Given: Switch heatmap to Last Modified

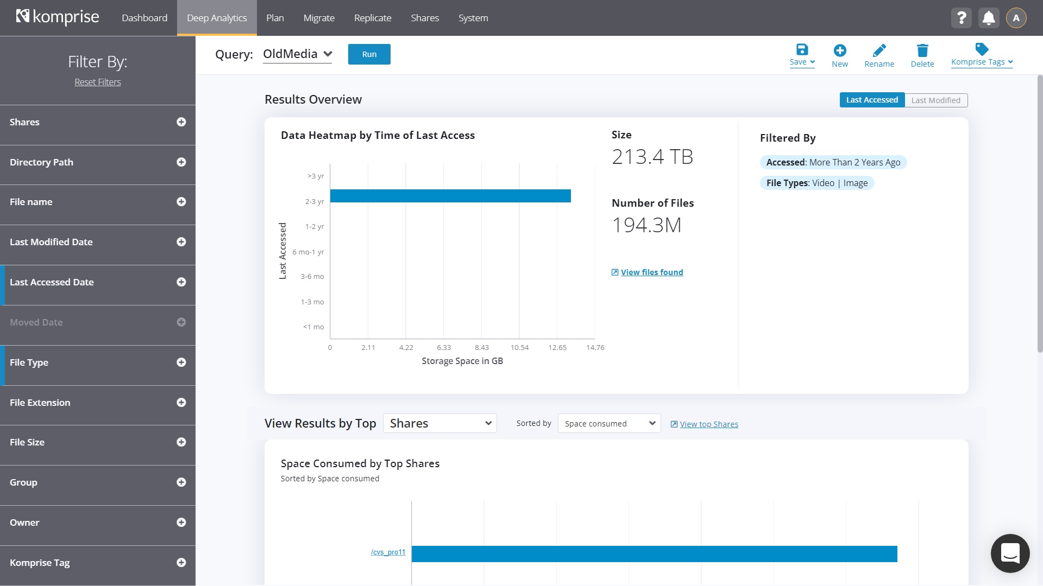Looking at the screenshot, I should point(935,100).
